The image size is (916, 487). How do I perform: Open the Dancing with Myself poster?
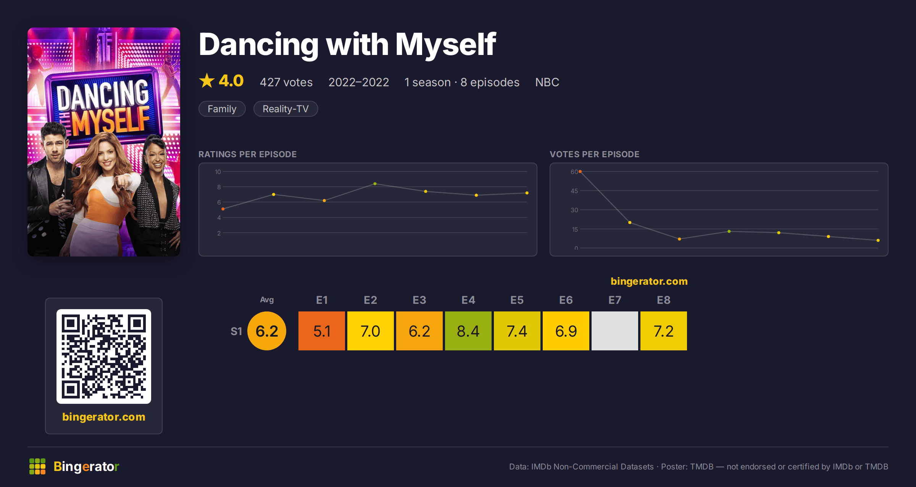click(x=104, y=142)
